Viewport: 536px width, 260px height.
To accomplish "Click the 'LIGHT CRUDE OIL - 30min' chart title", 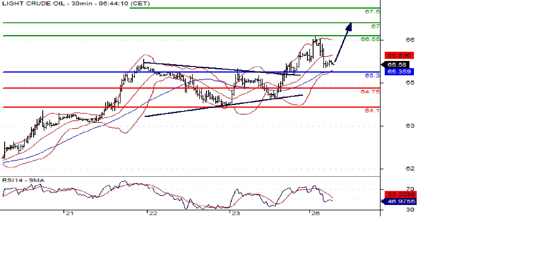I will [x=76, y=4].
